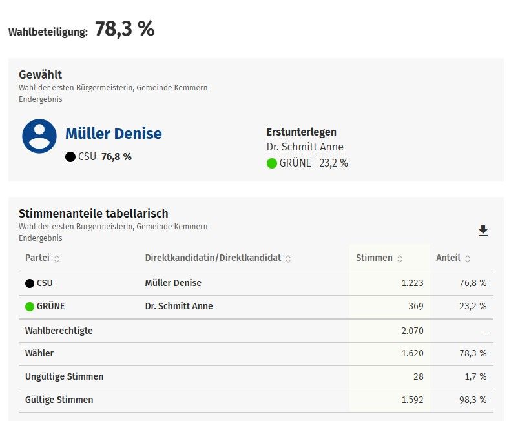Click green GRÜNE dot in table row

pyautogui.click(x=30, y=307)
